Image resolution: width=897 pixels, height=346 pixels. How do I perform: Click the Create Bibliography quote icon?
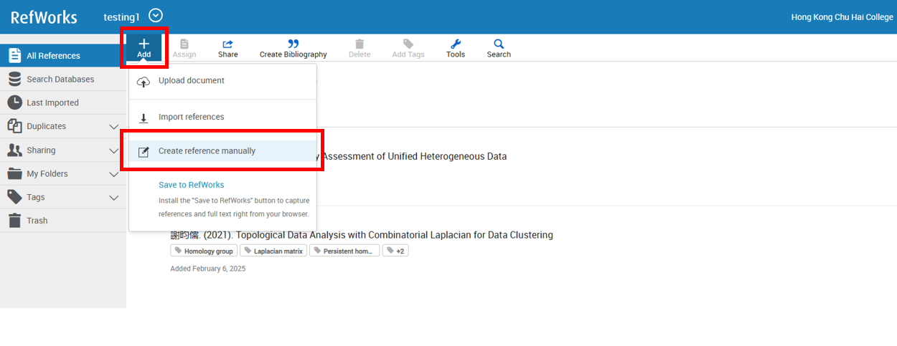coord(293,44)
